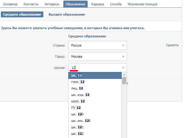The image size is (185, 138).
Task: Collapse the Школа dropdown arrow
Action: pyautogui.click(x=123, y=68)
